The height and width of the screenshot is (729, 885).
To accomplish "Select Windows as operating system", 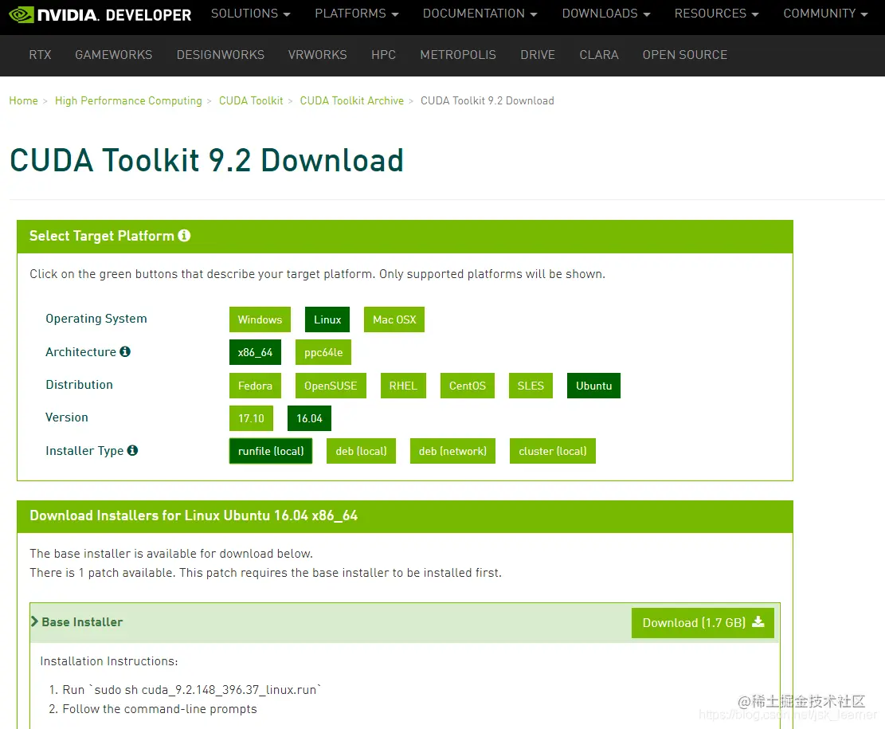I will pos(260,319).
